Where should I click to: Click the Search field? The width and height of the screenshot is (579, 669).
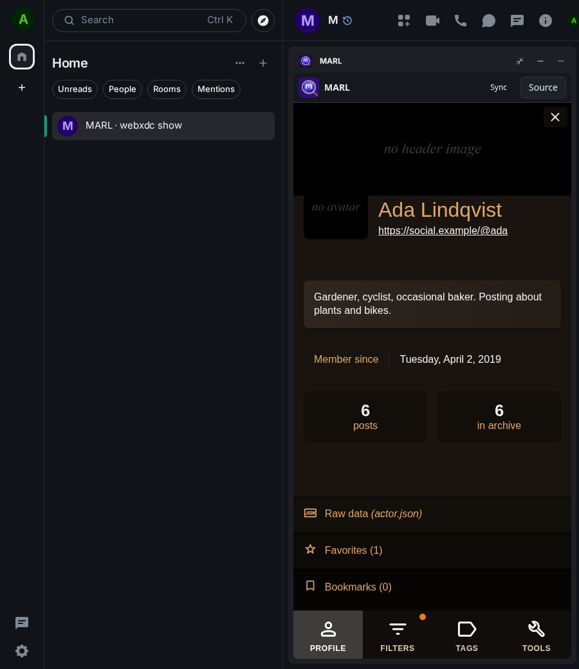click(149, 21)
